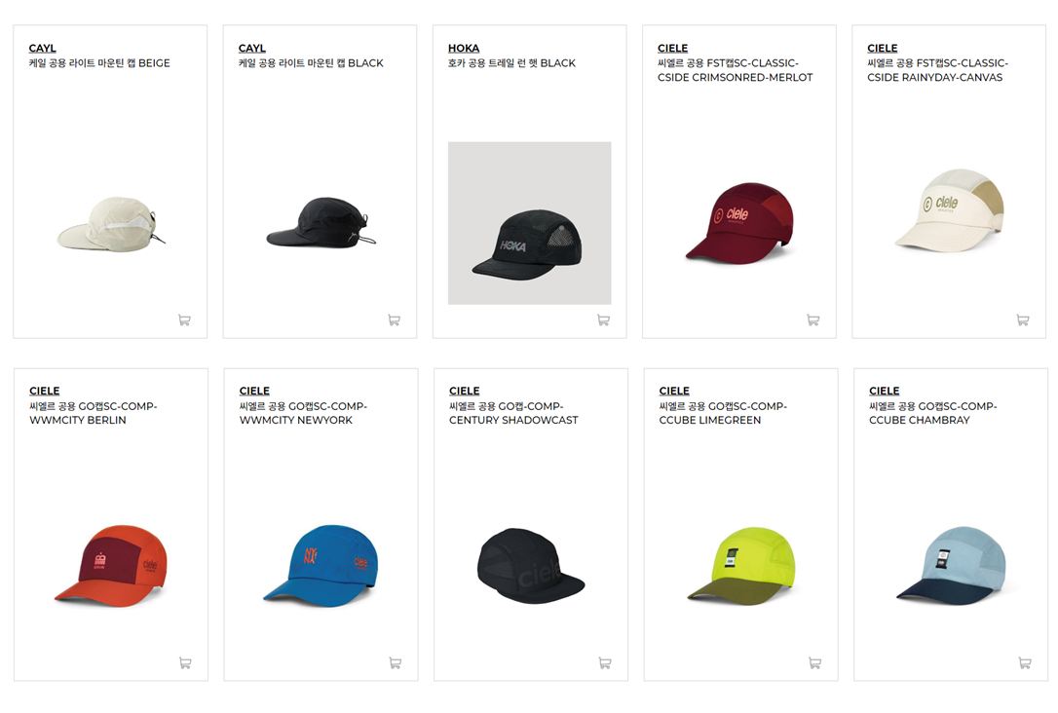The height and width of the screenshot is (713, 1058).
Task: Open CAYL brand link above BEIGE cap
Action: tap(43, 48)
